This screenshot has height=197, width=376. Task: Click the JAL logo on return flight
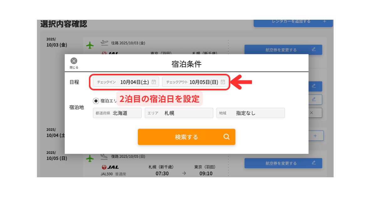[110, 167]
